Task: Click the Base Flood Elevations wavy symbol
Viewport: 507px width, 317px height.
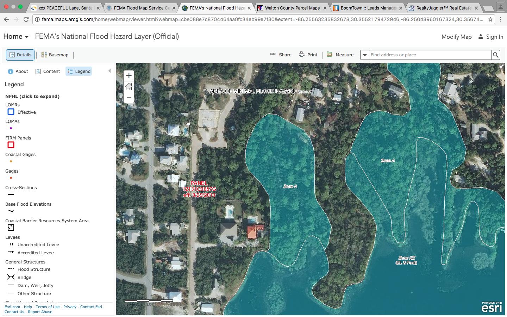Action: 11,211
